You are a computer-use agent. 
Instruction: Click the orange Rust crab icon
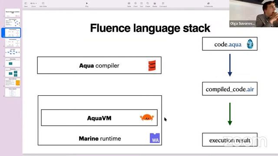147,117
